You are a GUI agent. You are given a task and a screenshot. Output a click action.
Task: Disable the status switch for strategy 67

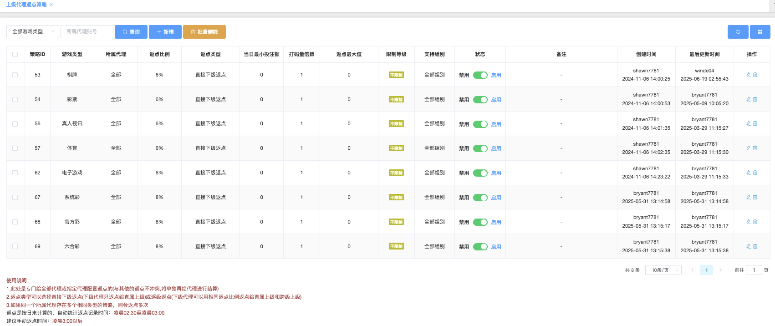click(480, 198)
